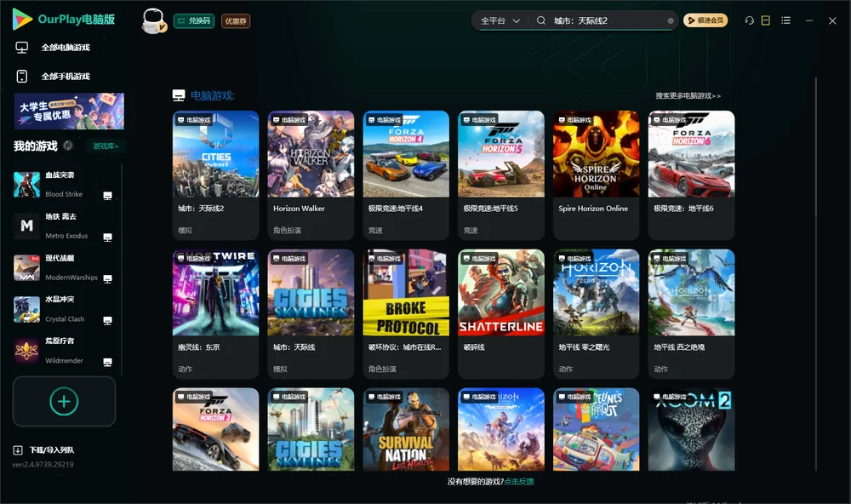
Task: Click 搜索更多电脑游戏 link
Action: point(688,96)
